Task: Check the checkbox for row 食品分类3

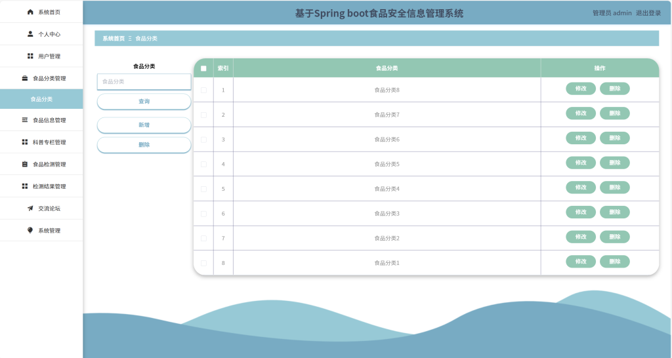Action: pos(203,214)
